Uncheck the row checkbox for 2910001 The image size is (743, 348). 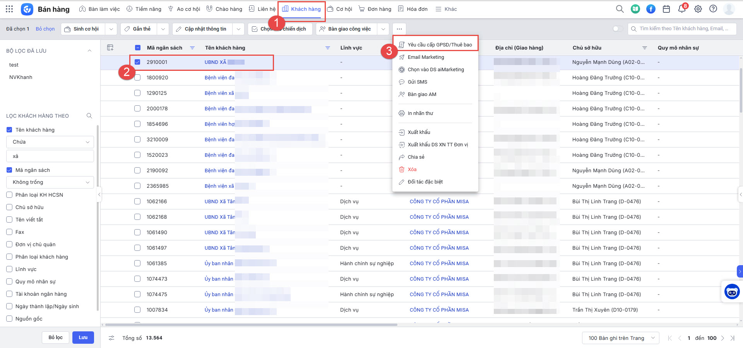[x=137, y=62]
